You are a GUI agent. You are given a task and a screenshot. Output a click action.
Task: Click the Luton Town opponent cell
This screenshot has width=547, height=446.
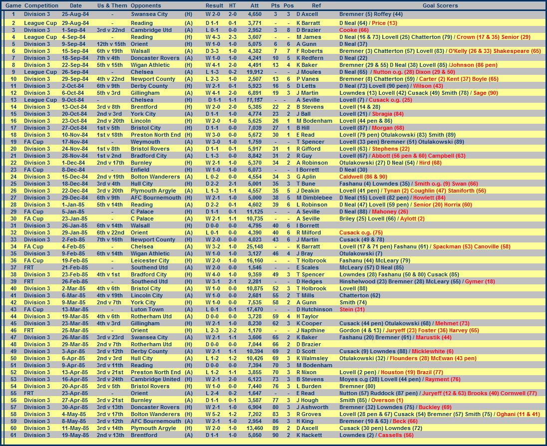(x=147, y=309)
